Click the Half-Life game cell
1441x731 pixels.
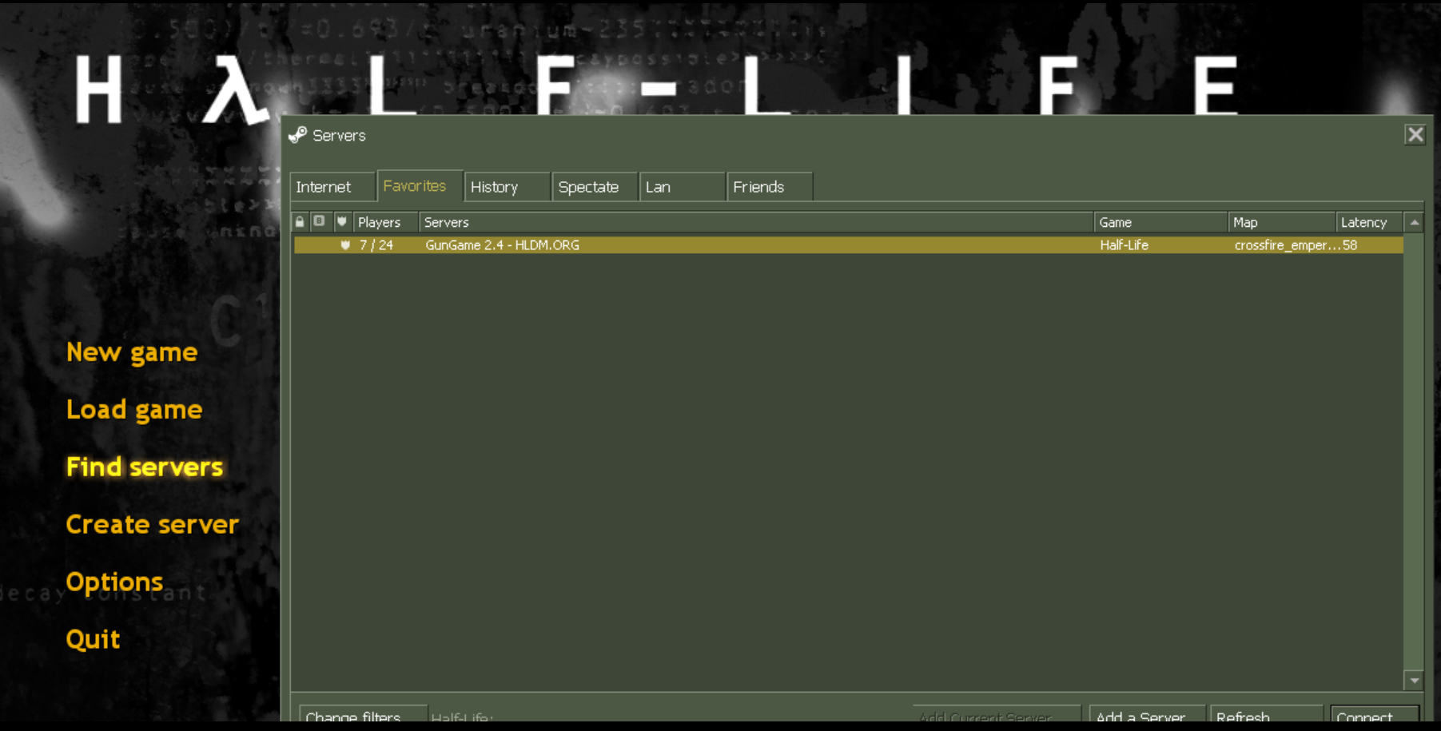1124,245
